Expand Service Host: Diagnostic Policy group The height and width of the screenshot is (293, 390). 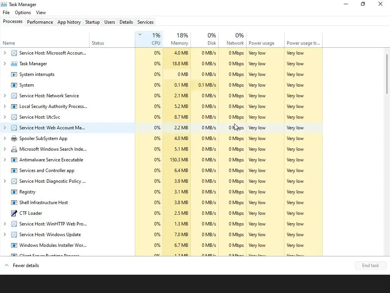(5, 181)
